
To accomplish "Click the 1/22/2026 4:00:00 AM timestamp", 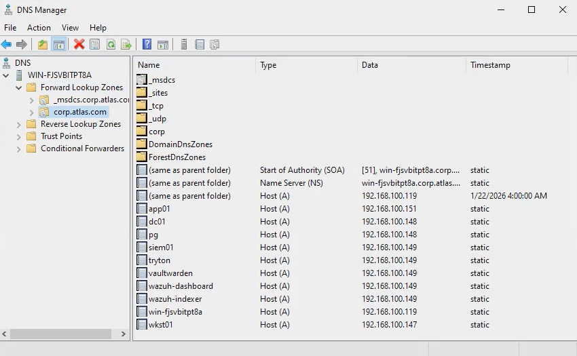I will [x=508, y=196].
